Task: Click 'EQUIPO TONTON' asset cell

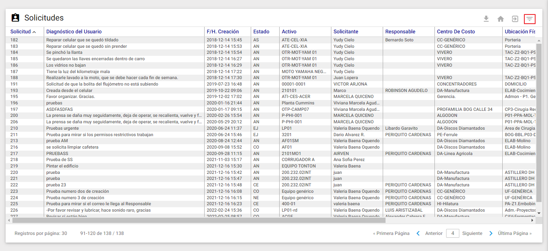Action: [298, 166]
